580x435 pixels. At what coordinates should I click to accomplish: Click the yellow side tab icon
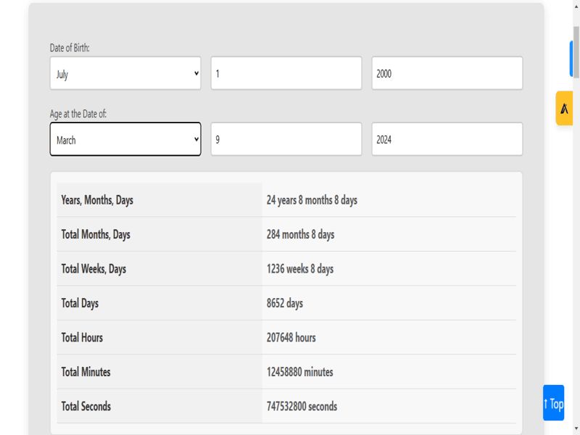[x=564, y=109]
